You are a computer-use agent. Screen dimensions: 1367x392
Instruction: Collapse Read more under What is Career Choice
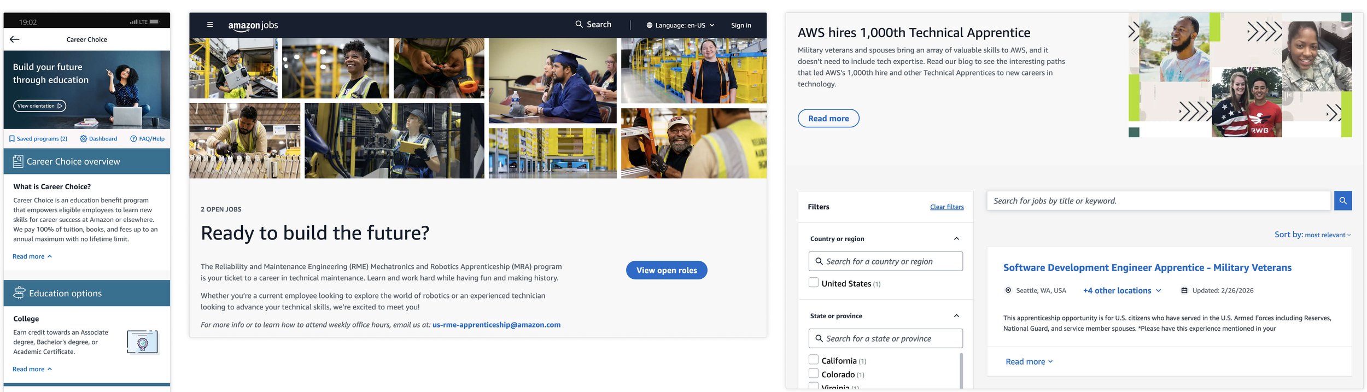[32, 256]
